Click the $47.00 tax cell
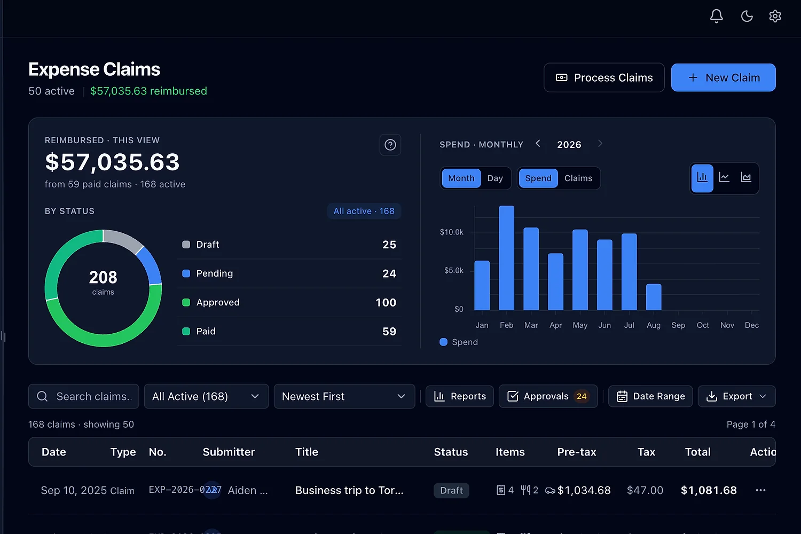 tap(645, 490)
